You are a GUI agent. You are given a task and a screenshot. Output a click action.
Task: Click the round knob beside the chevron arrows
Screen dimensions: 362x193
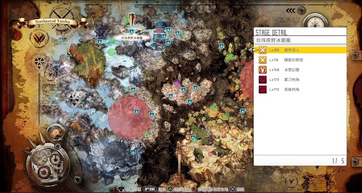301,10
